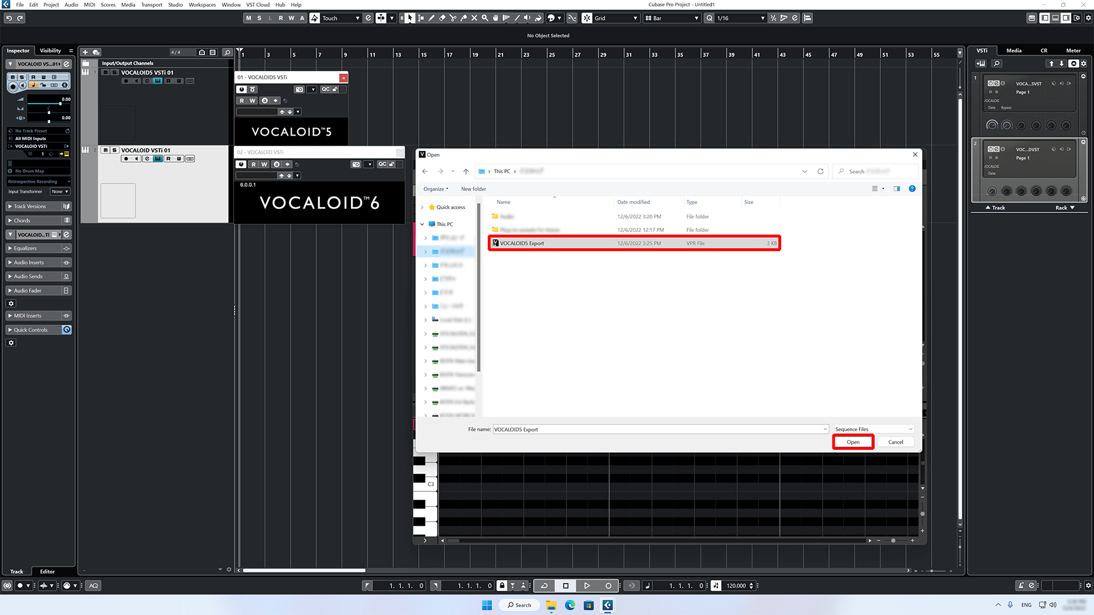Select the Mute tool in the toolbar
1094x615 pixels.
point(474,18)
